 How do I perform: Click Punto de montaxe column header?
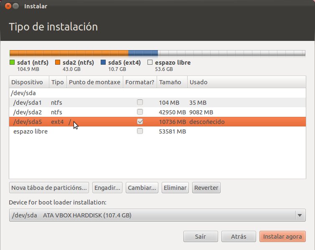(x=94, y=82)
